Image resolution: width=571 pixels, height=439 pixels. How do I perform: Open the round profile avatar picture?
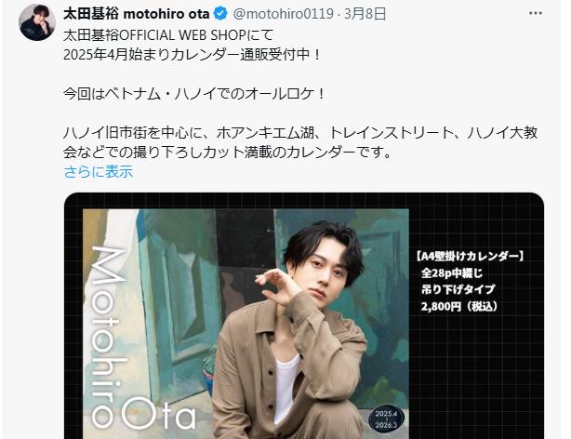(x=37, y=22)
